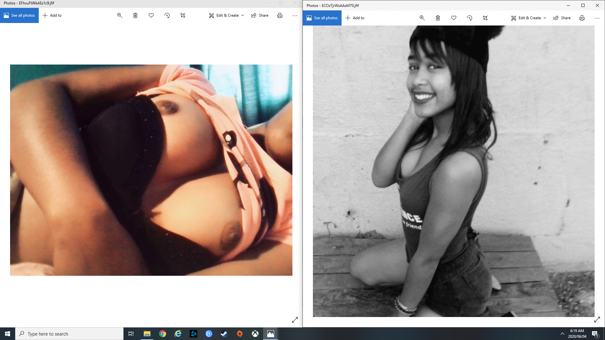
Task: Add to favorites heart in right window
Action: click(x=453, y=18)
